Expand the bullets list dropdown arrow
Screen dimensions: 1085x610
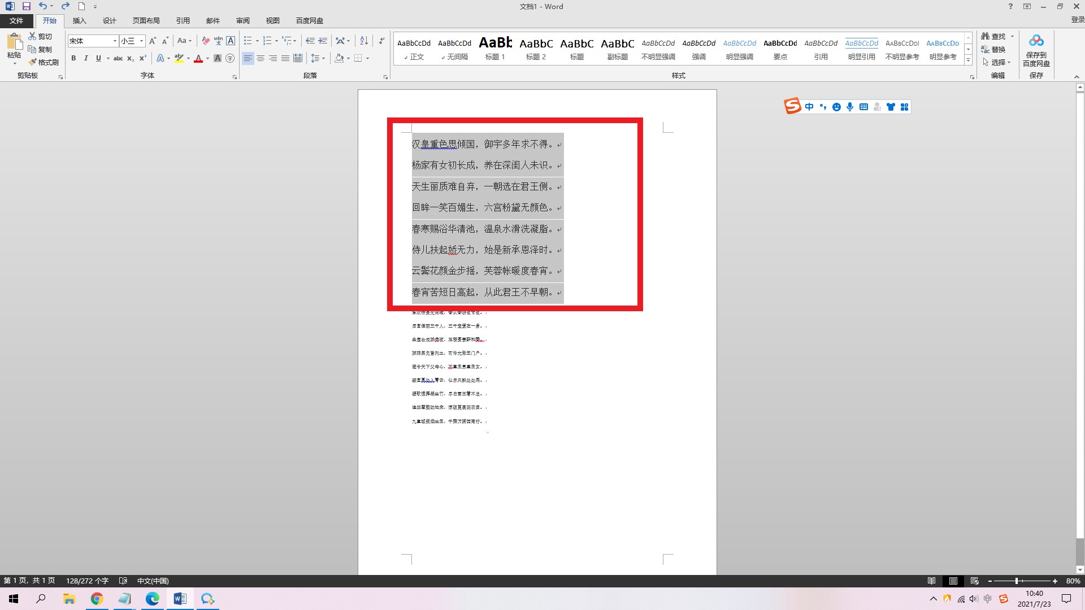(257, 41)
